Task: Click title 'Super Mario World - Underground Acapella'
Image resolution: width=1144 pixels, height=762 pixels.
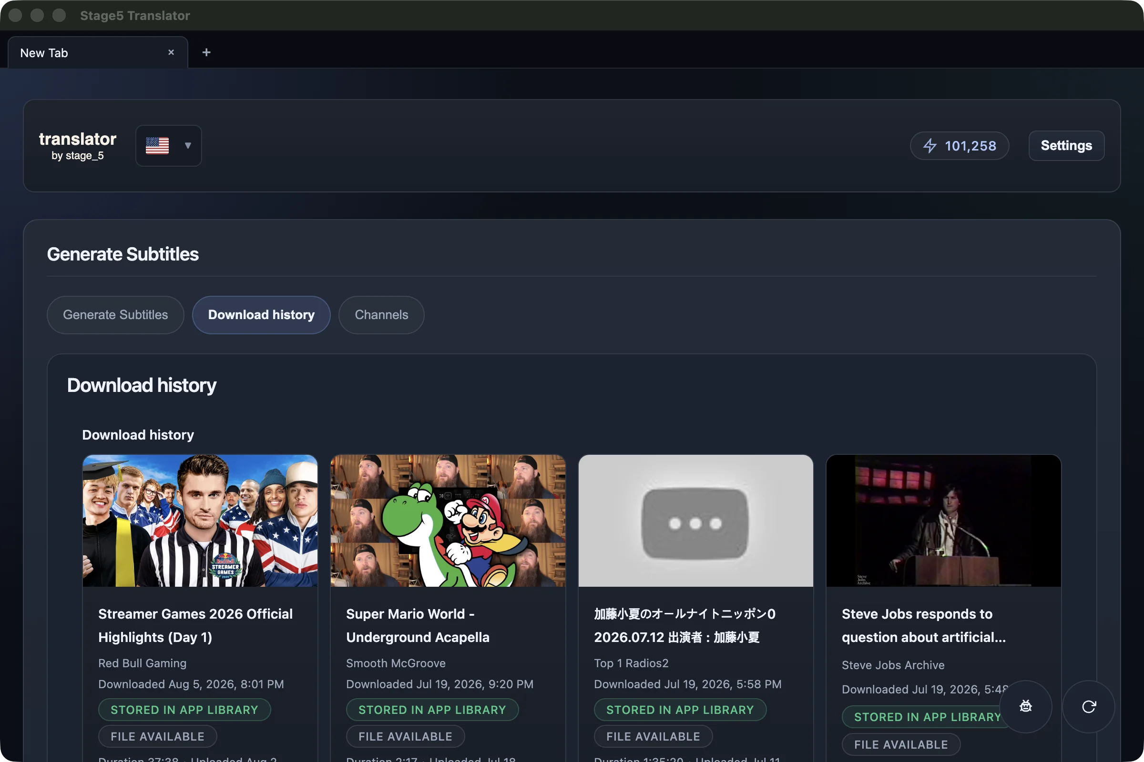Action: pos(418,625)
